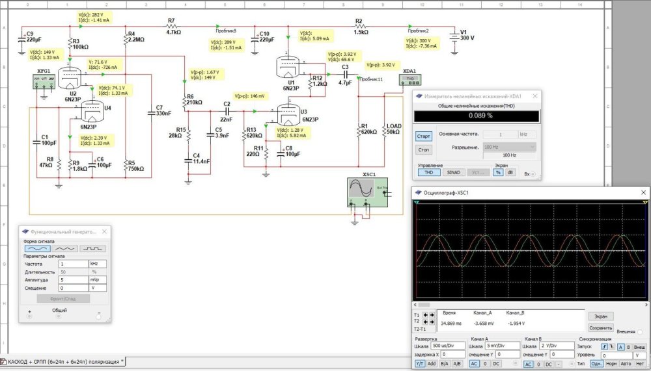
Task: Click the Частота frequency input field
Action: (x=72, y=264)
